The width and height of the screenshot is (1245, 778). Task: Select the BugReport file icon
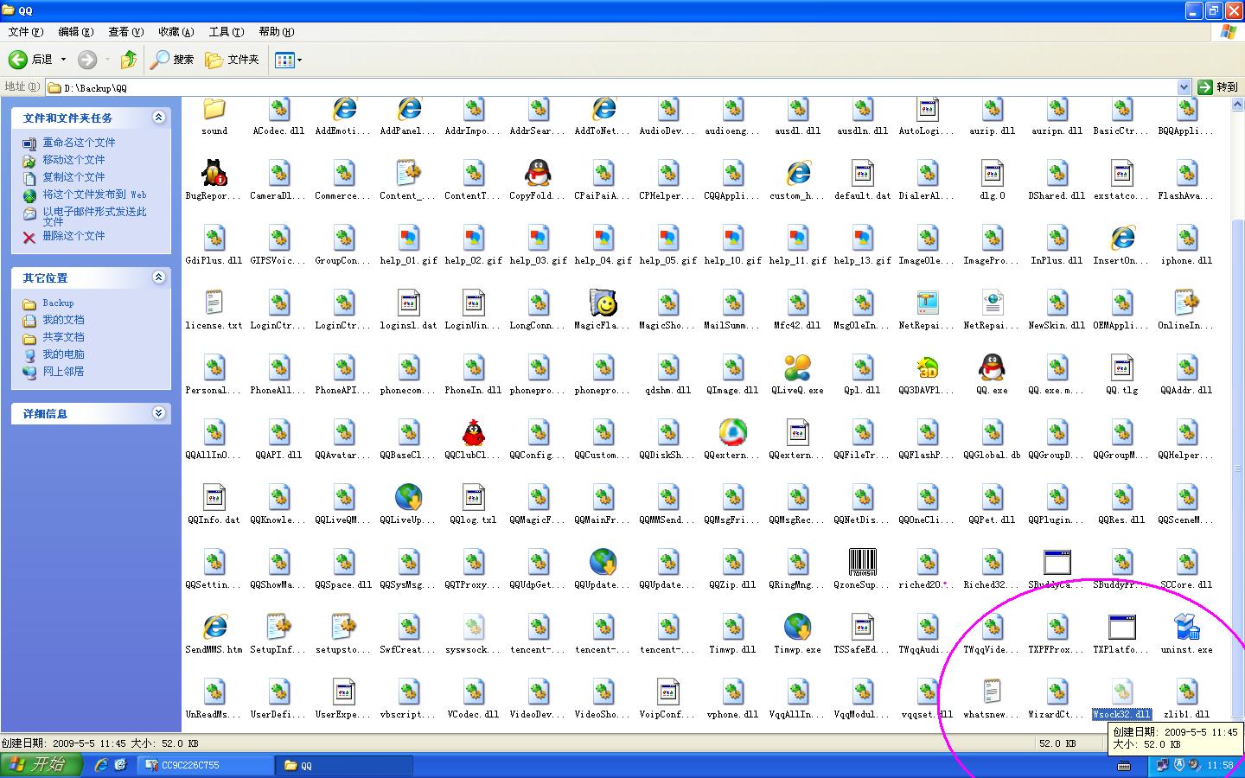click(214, 174)
